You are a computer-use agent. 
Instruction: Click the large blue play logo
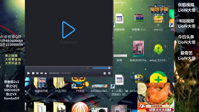pos(68,30)
